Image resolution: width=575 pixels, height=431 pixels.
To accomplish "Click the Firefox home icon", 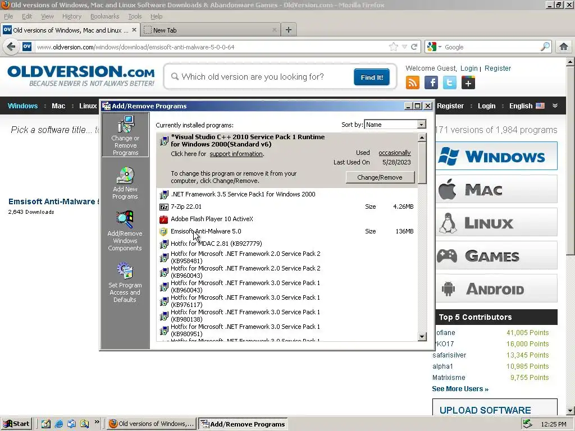I will (564, 47).
